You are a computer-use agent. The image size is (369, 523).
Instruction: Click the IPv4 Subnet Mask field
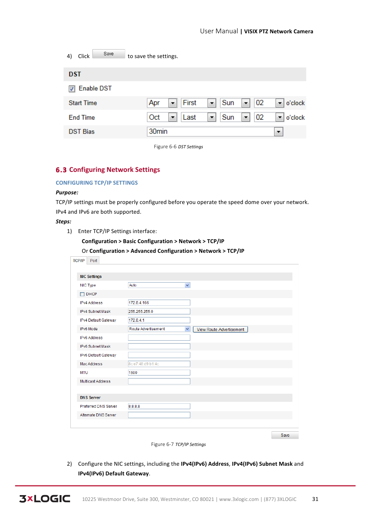click(x=159, y=312)
